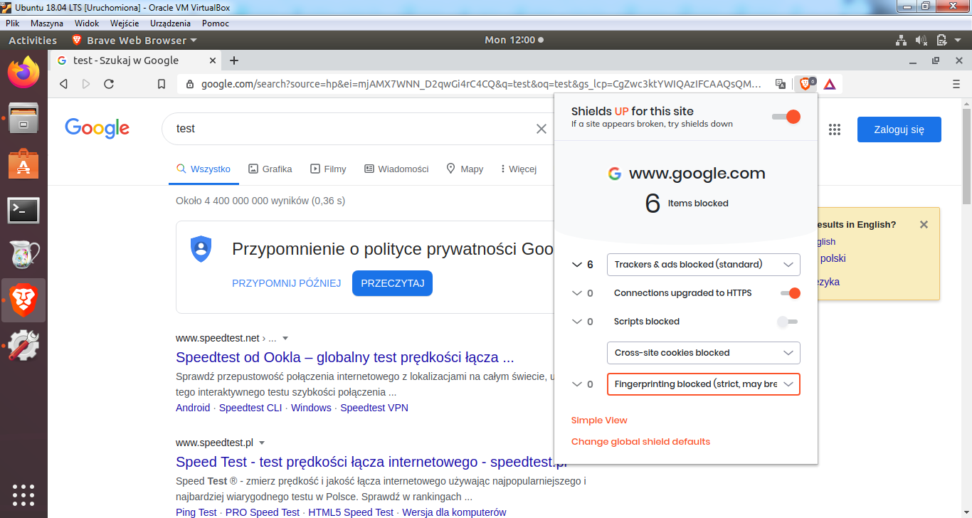The image size is (972, 518).
Task: Click the network status icon in top bar
Action: [x=901, y=41]
